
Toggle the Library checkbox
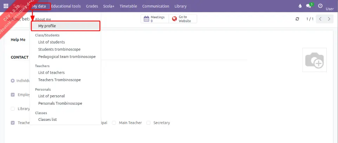[13, 109]
